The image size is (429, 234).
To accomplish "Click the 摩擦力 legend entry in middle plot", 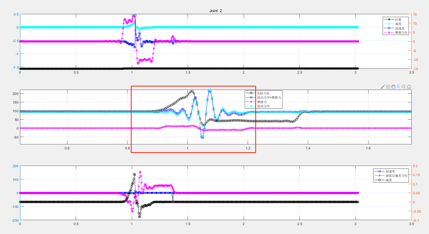I will [262, 102].
